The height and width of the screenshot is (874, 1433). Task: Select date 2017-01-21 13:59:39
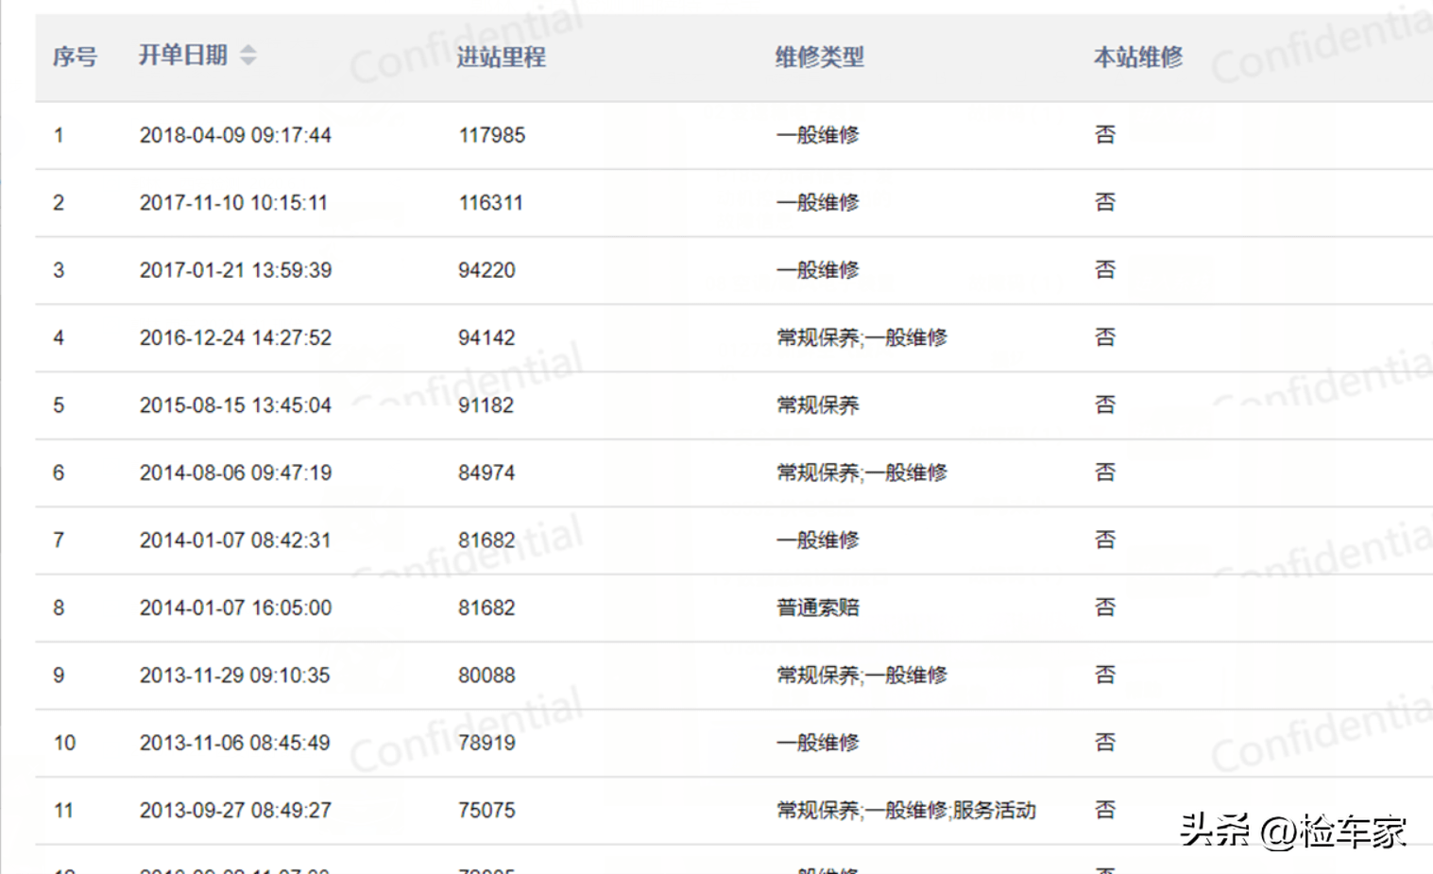click(235, 270)
